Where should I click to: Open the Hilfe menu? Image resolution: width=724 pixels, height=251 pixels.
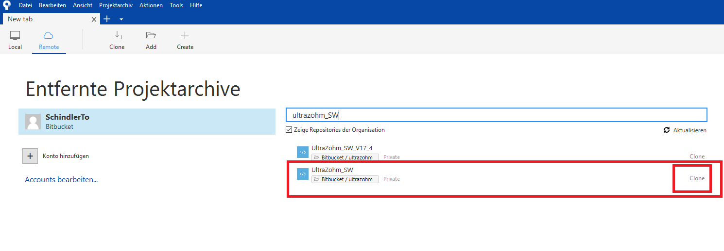pyautogui.click(x=196, y=5)
